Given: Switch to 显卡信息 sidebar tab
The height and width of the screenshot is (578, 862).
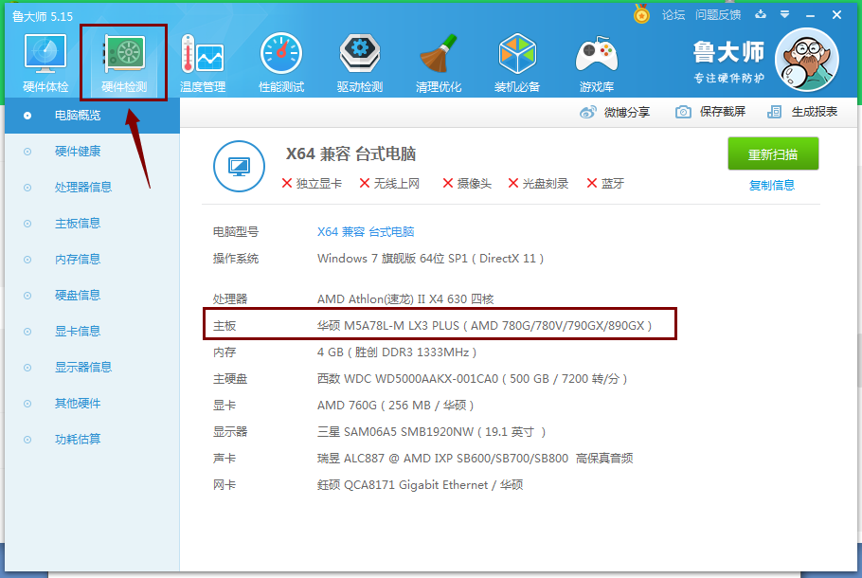Looking at the screenshot, I should [93, 331].
